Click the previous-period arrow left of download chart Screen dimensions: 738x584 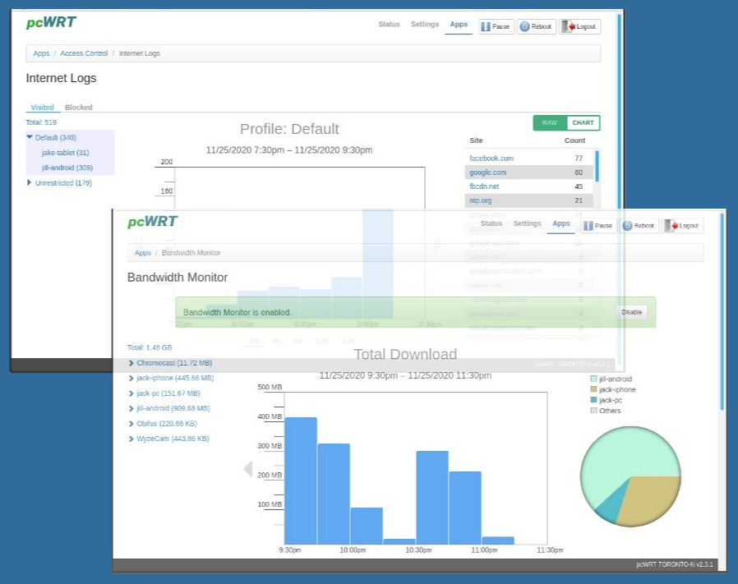point(247,468)
